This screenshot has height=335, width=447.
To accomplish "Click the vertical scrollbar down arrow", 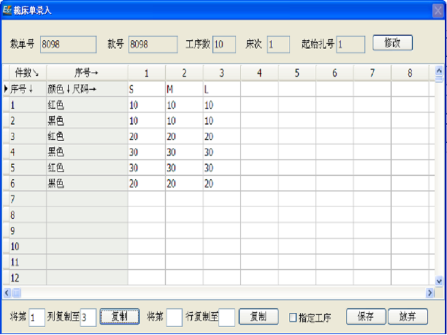I will coord(439,281).
